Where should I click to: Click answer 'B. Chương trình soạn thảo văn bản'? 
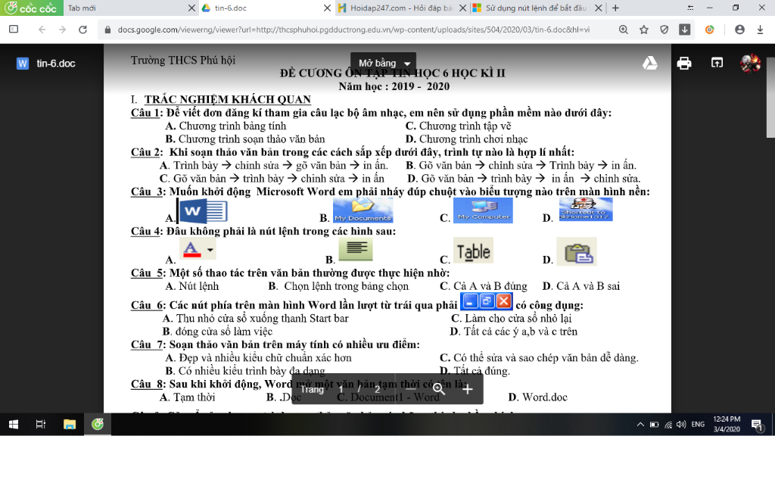tap(245, 139)
